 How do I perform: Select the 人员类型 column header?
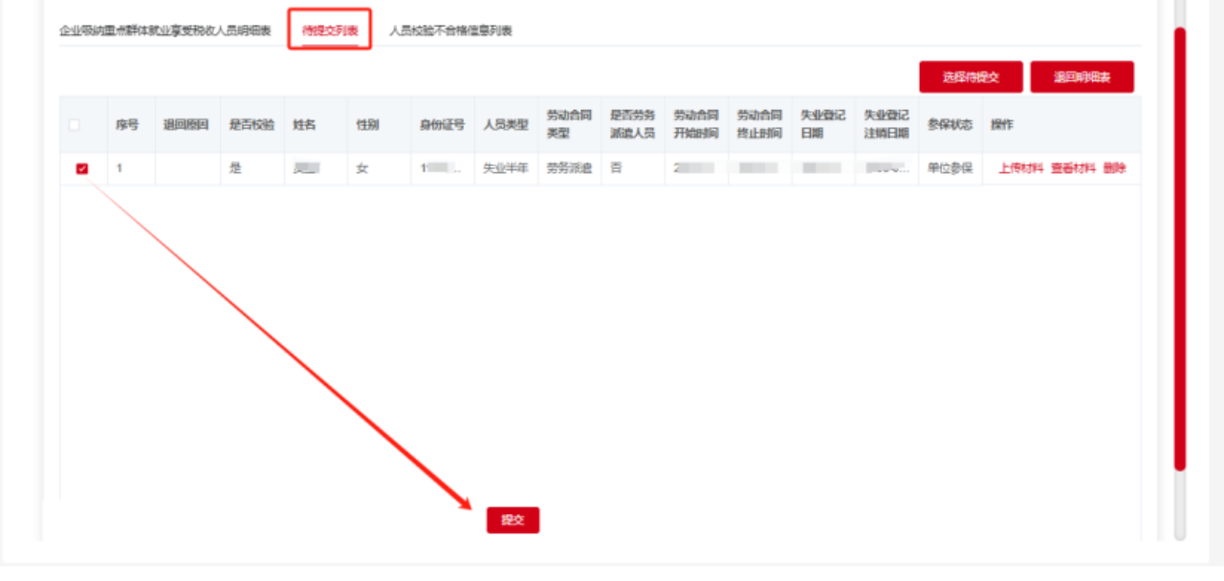click(505, 124)
